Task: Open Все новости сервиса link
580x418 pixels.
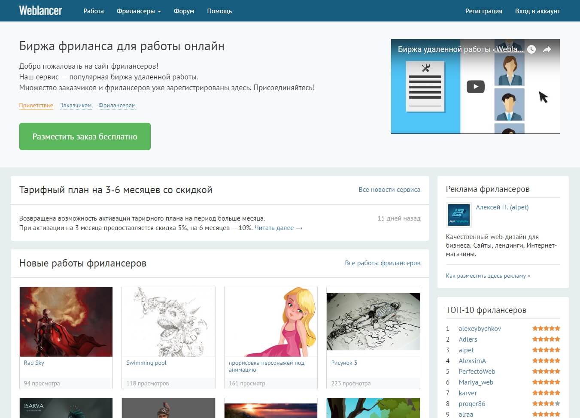Action: tap(389, 190)
